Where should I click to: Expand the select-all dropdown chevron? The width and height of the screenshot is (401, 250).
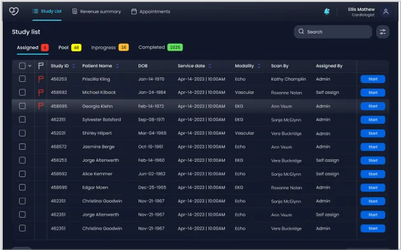30,66
